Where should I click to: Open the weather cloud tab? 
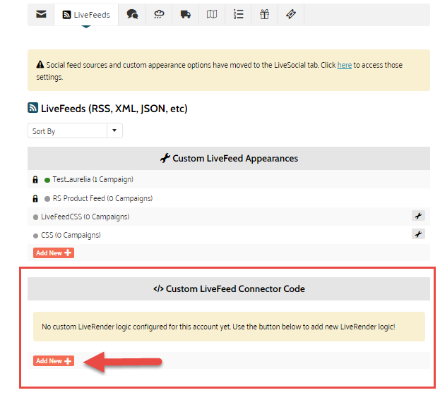click(159, 15)
